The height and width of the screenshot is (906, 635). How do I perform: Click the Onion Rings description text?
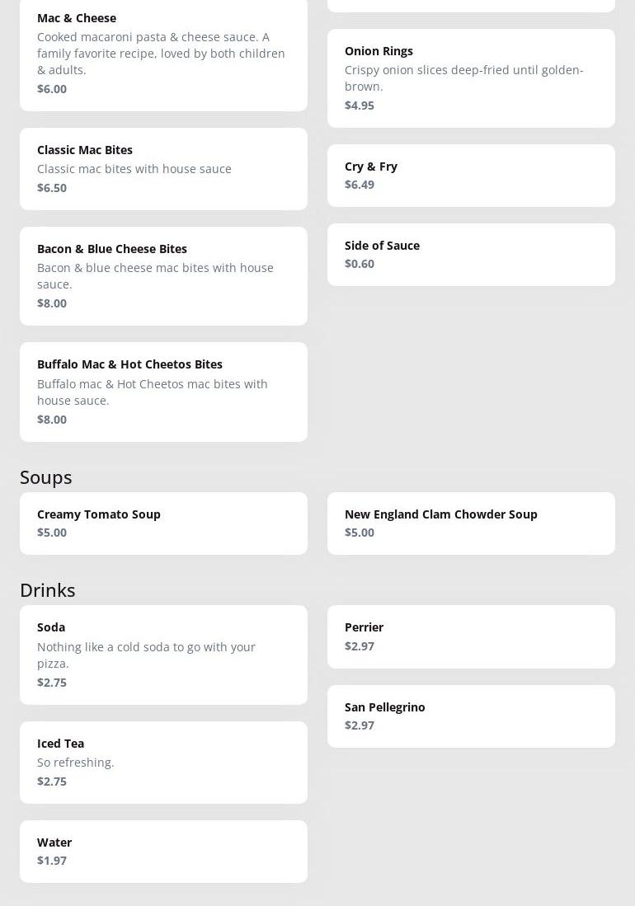tap(463, 78)
